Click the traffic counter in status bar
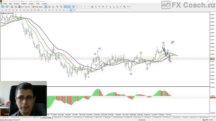Image resolution: width=216 pixels, height=121 pixels. point(209,120)
